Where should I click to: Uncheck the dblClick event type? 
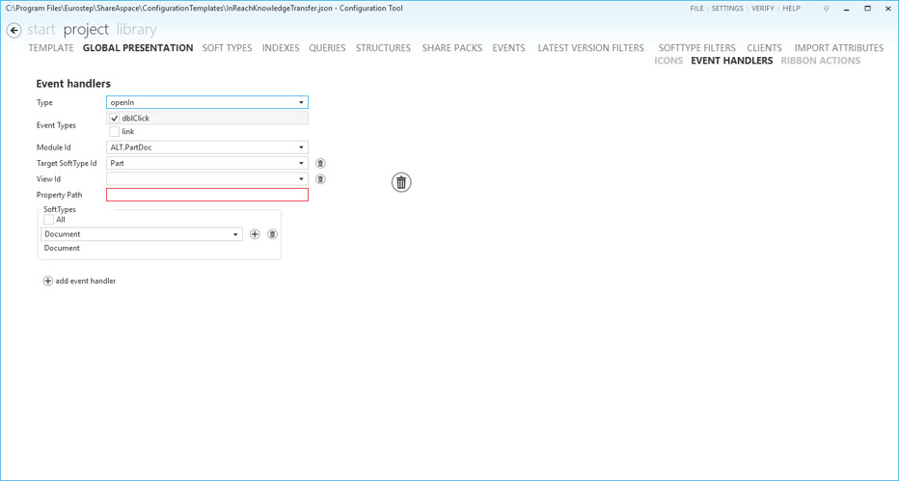115,119
